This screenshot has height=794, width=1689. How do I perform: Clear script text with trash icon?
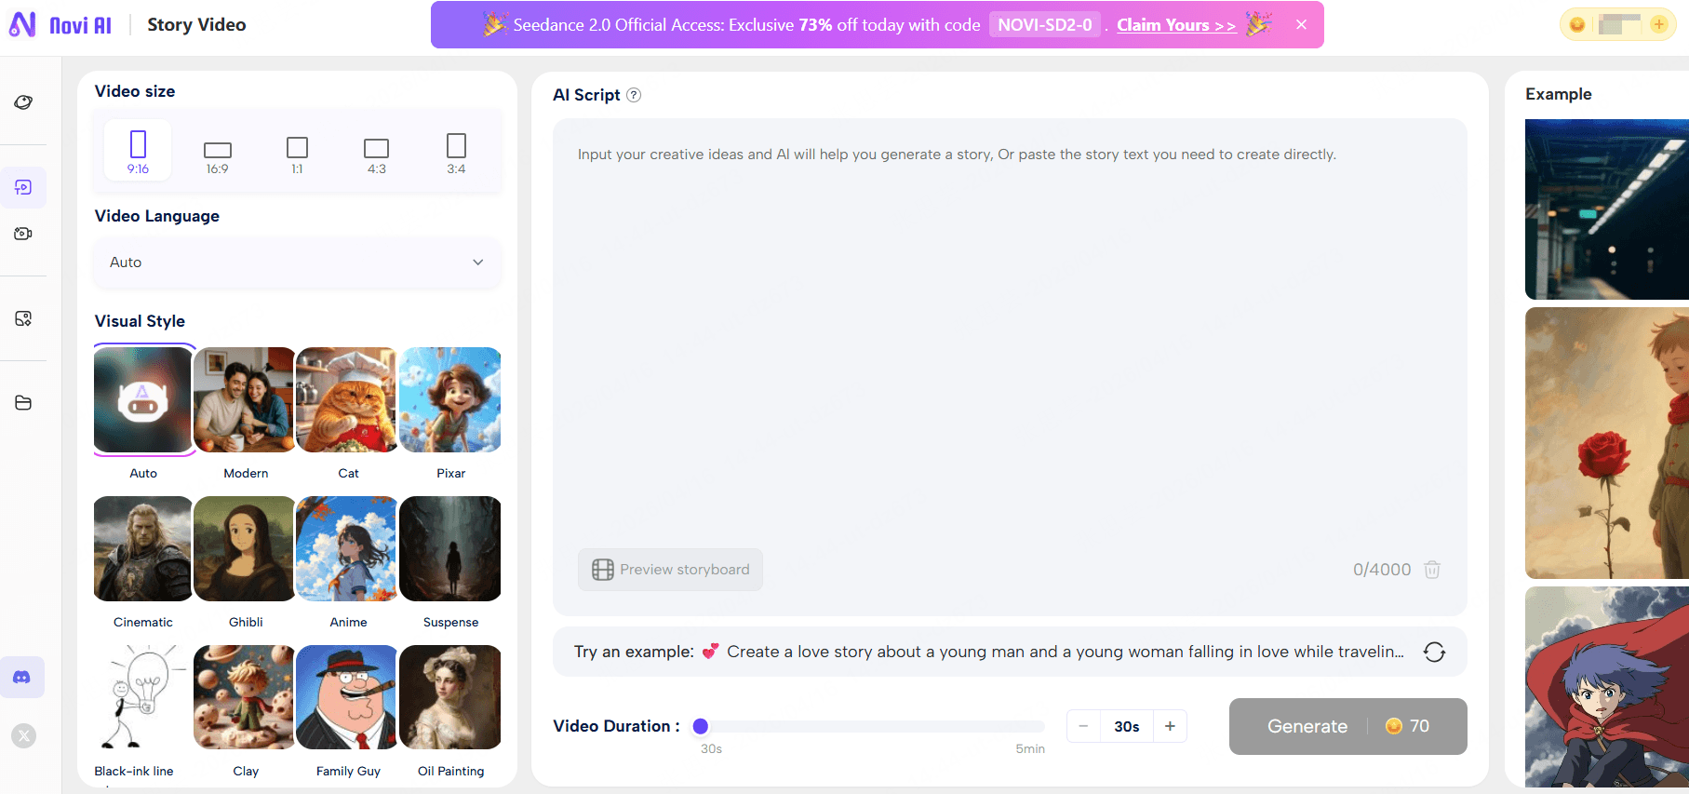[x=1432, y=570]
